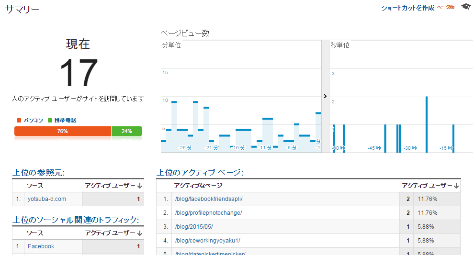Screen dimensions: 475x255
Task: Click the user count 1 for Facebook
Action: (138, 246)
